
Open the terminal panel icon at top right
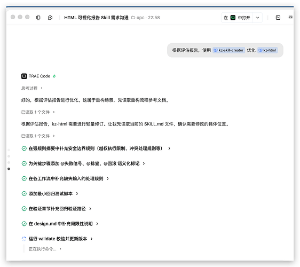(278, 18)
